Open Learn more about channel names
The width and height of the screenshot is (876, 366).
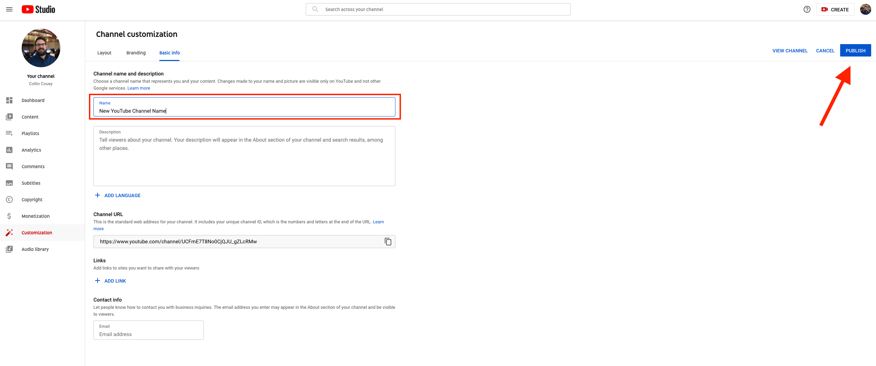pos(139,88)
